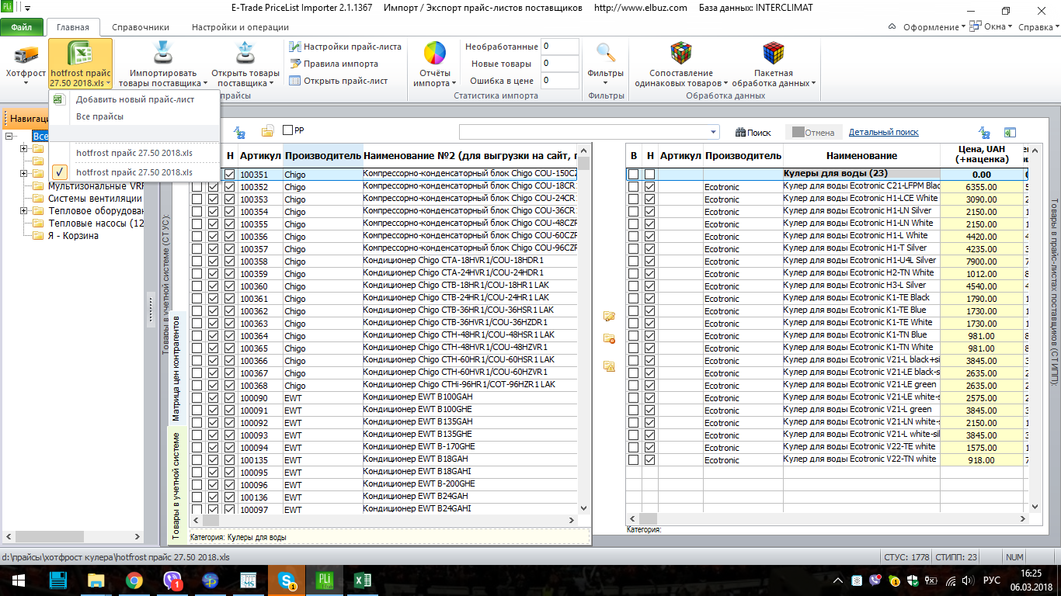This screenshot has height=596, width=1061.
Task: Click the A-Я sort icon near Детальный поиск
Action: [x=984, y=133]
